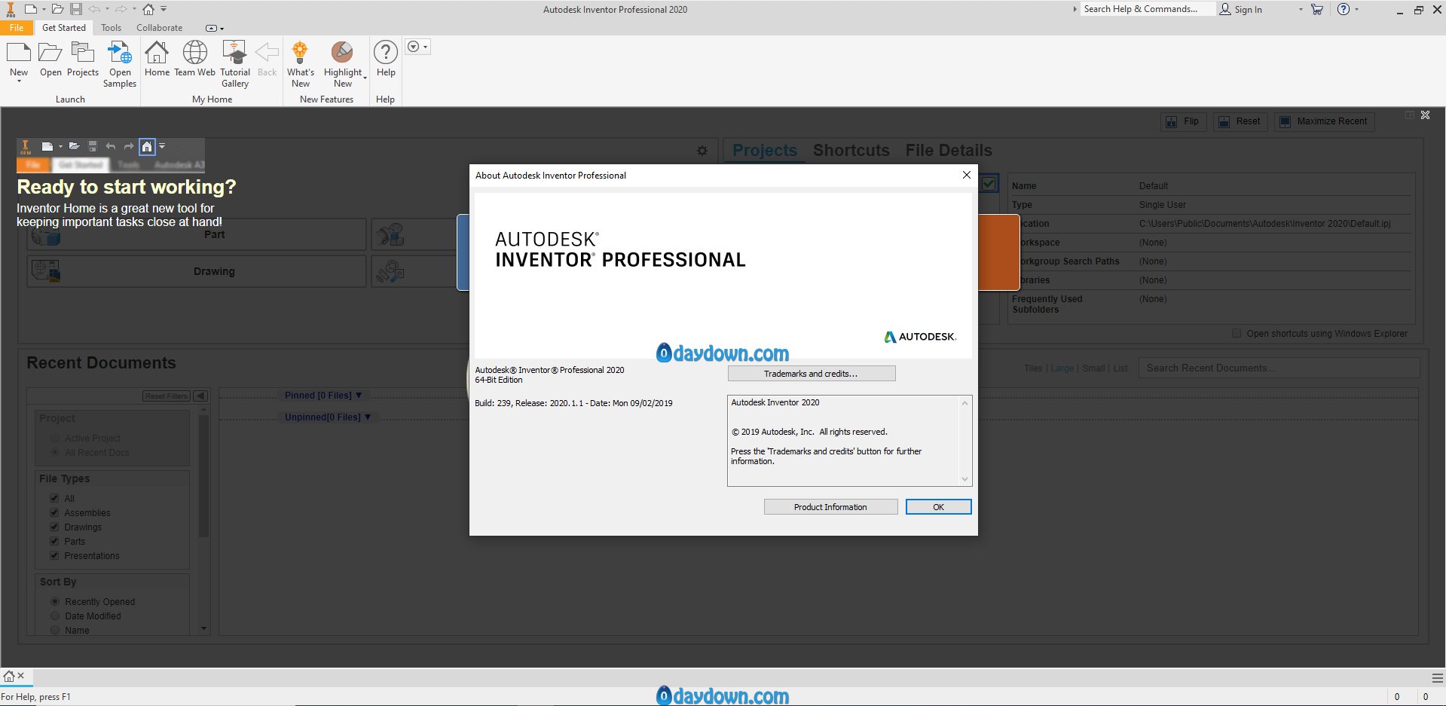Select Name sort option
The height and width of the screenshot is (706, 1446).
click(55, 630)
